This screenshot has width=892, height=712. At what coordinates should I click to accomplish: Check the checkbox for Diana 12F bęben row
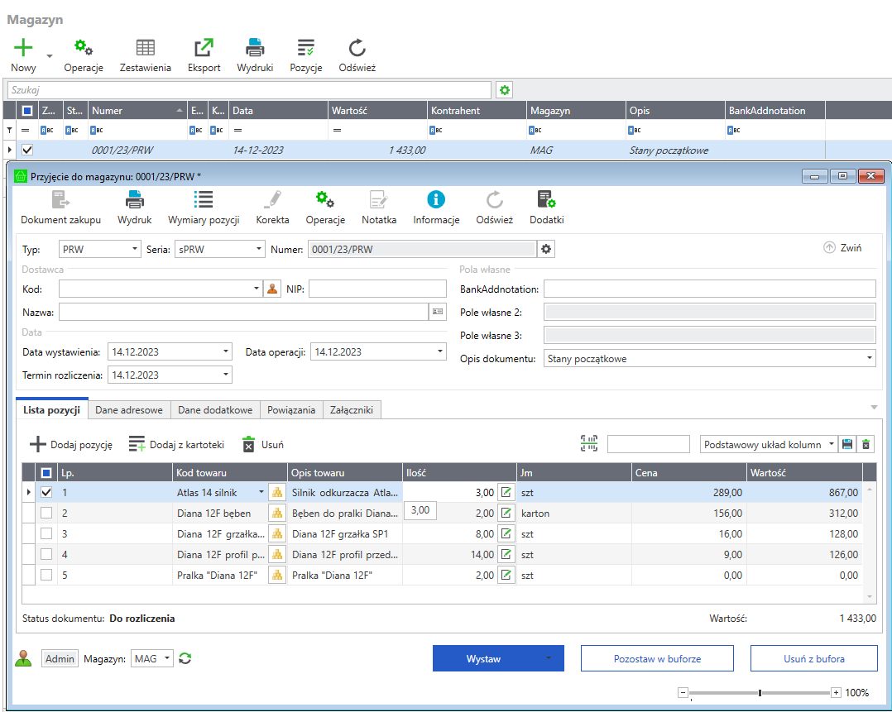(x=46, y=513)
